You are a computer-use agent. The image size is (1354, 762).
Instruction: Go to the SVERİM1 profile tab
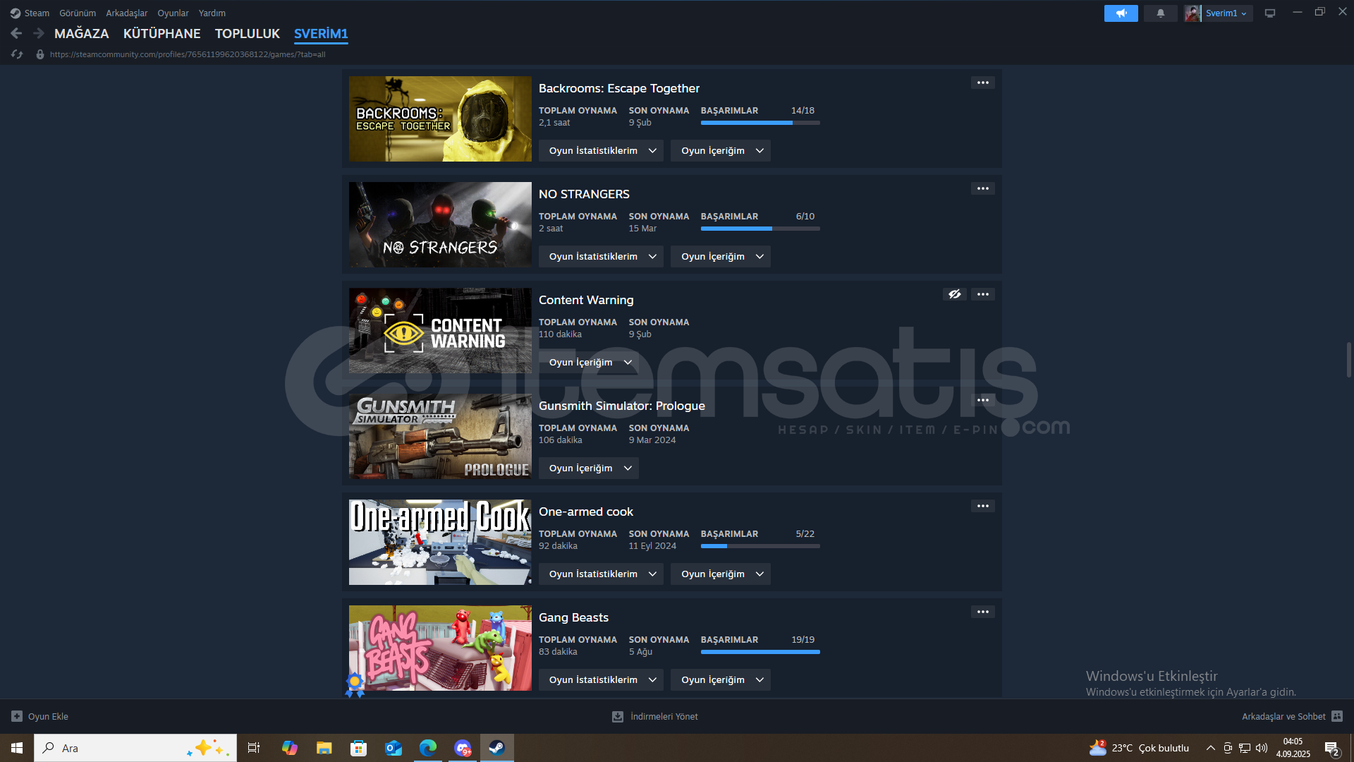click(321, 33)
